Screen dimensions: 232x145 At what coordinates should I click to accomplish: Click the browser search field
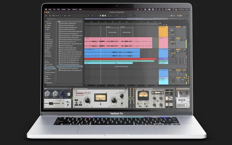click(65, 19)
